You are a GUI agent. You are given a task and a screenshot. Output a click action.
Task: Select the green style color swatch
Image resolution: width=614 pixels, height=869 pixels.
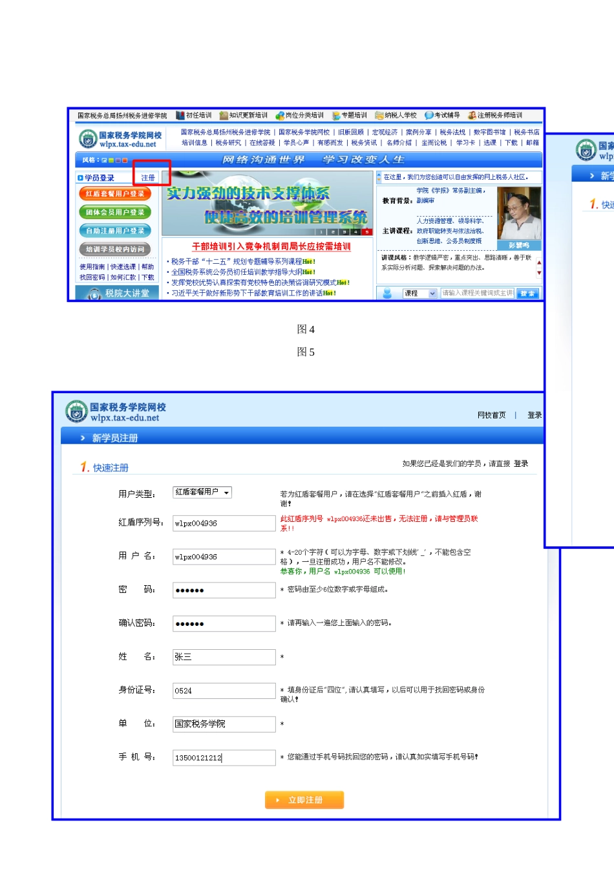[111, 160]
